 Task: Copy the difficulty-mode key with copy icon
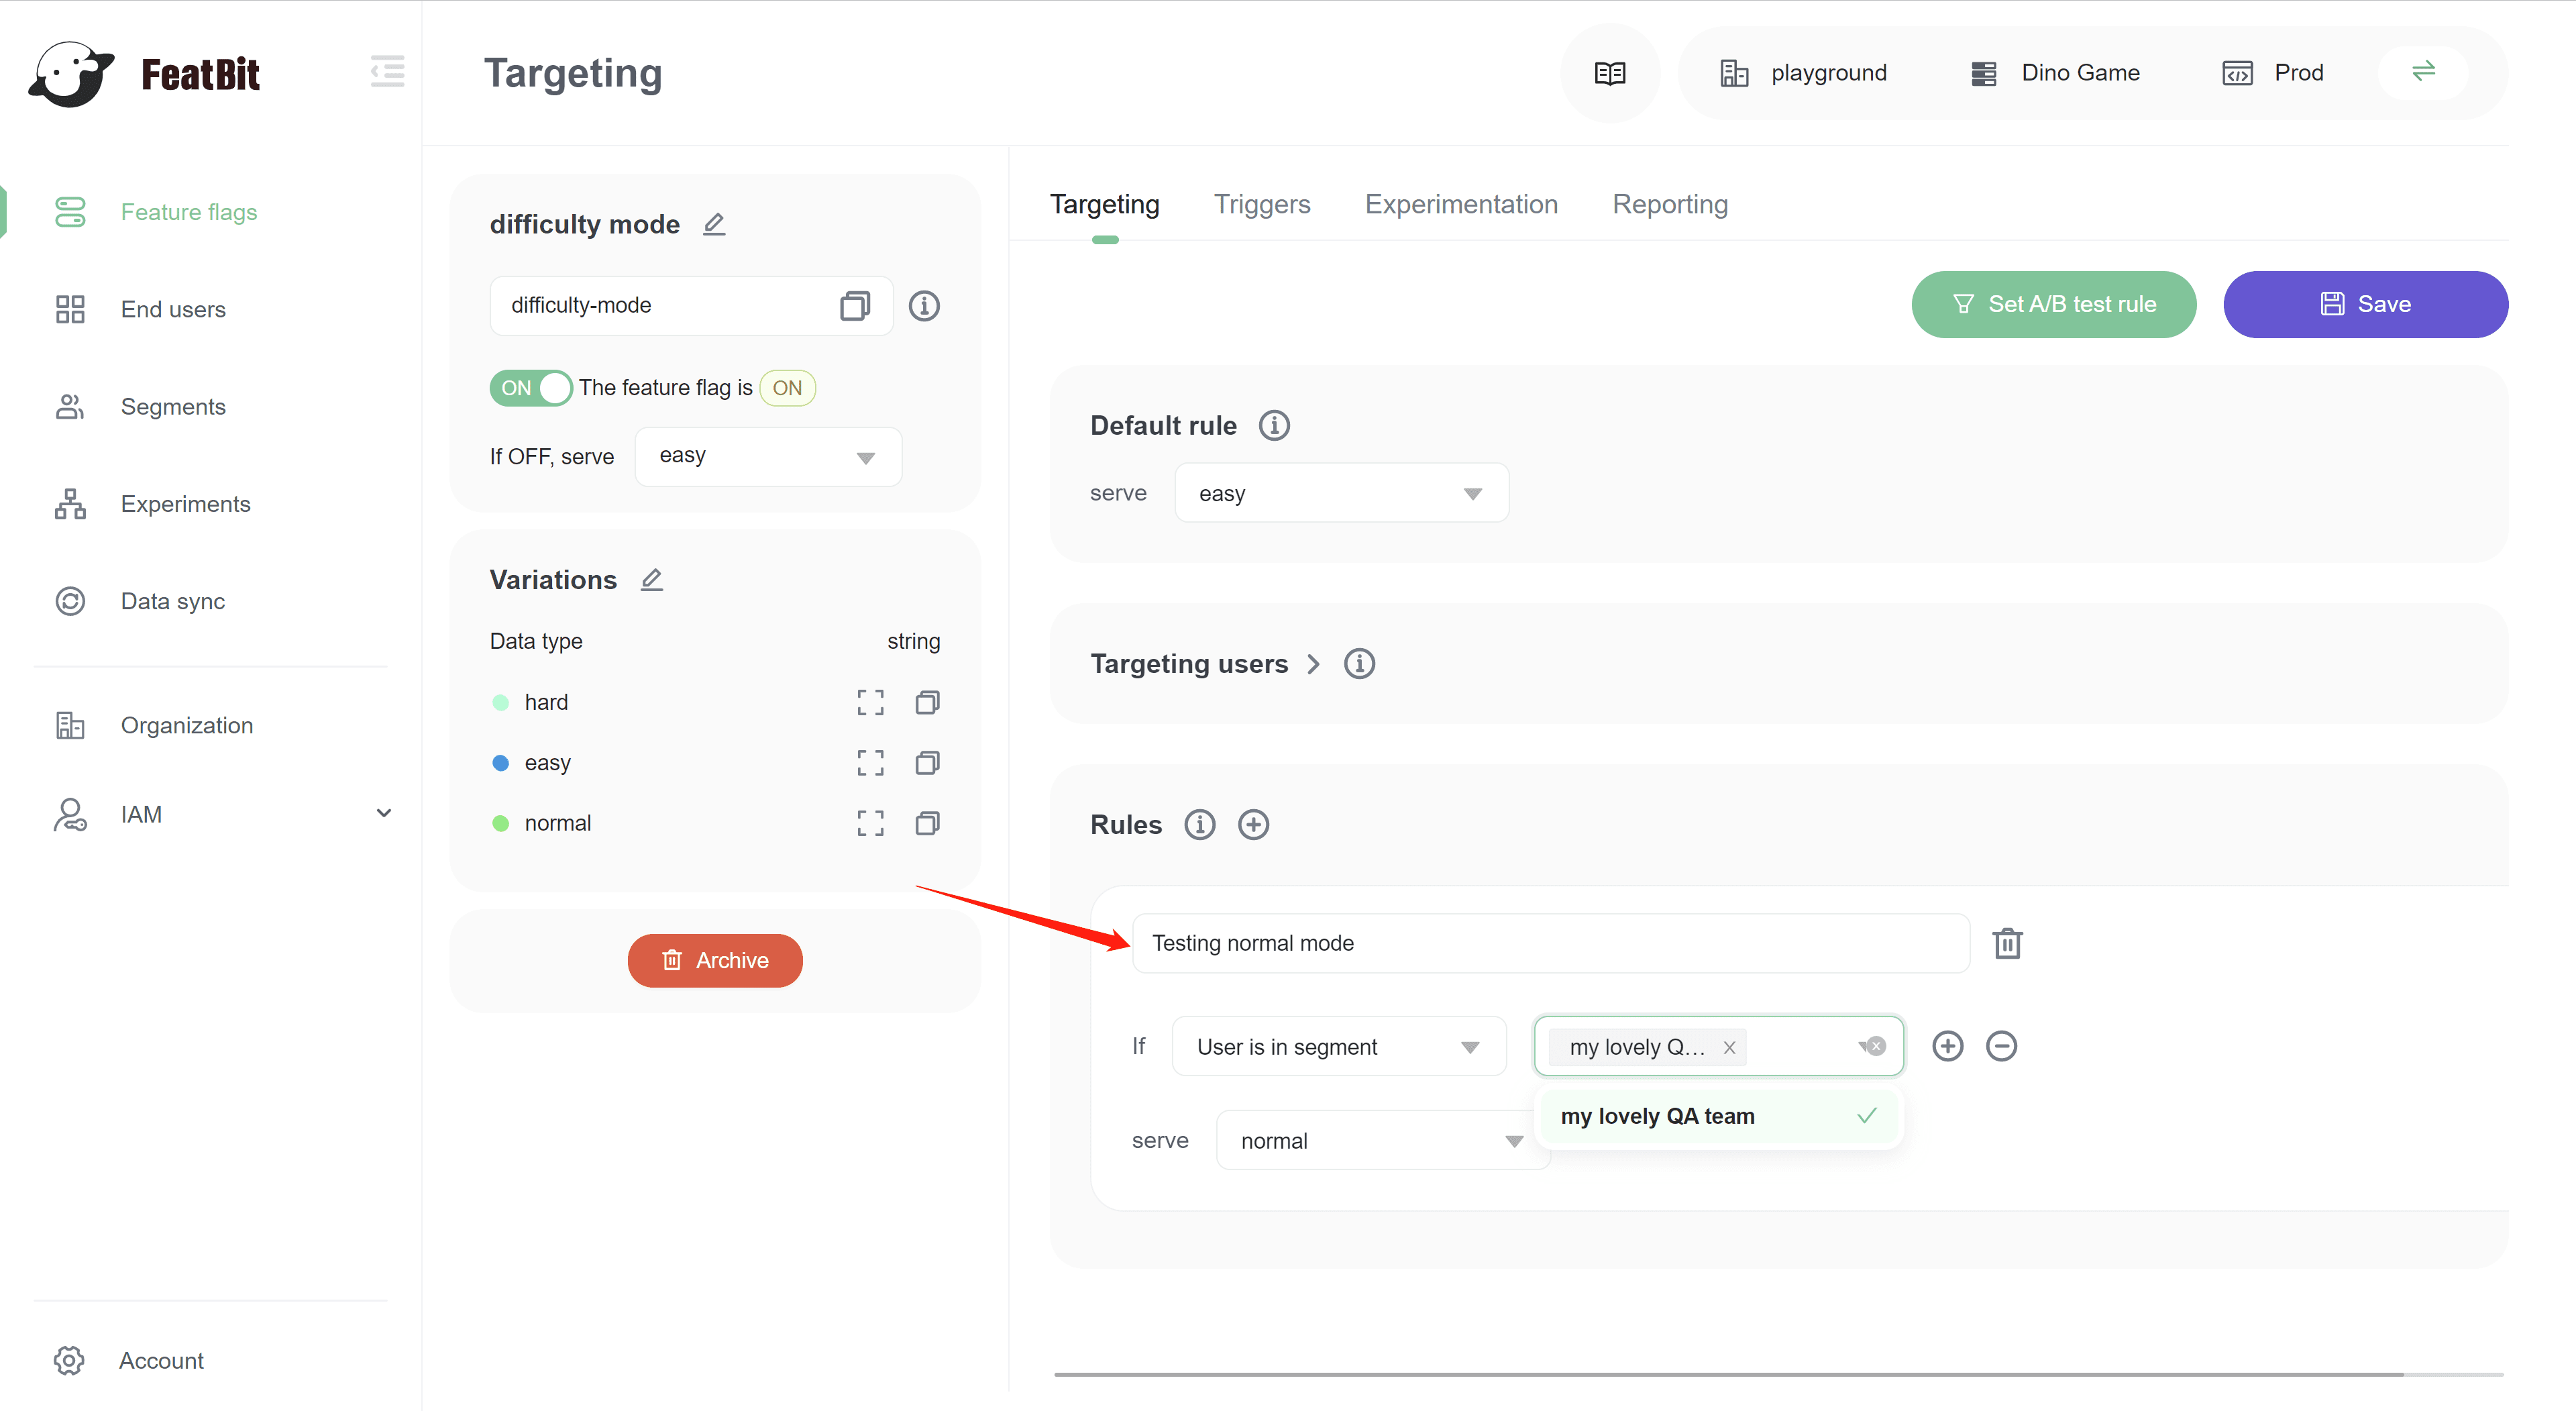(854, 305)
